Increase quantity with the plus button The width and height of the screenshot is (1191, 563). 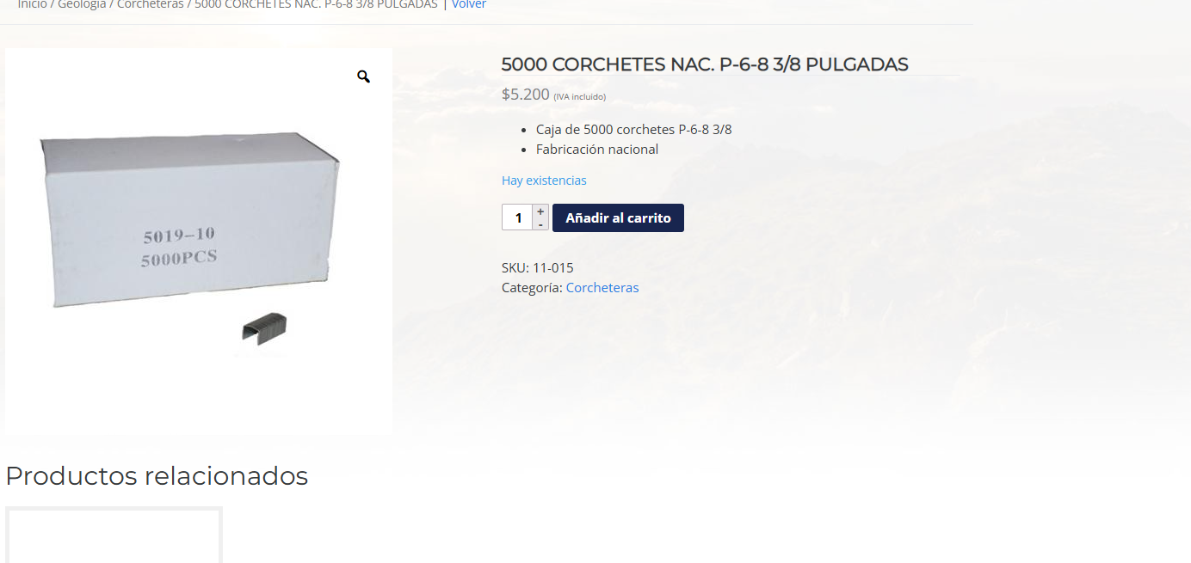(540, 211)
